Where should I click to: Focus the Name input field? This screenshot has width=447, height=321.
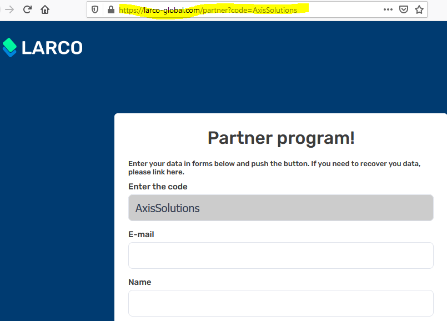(281, 303)
